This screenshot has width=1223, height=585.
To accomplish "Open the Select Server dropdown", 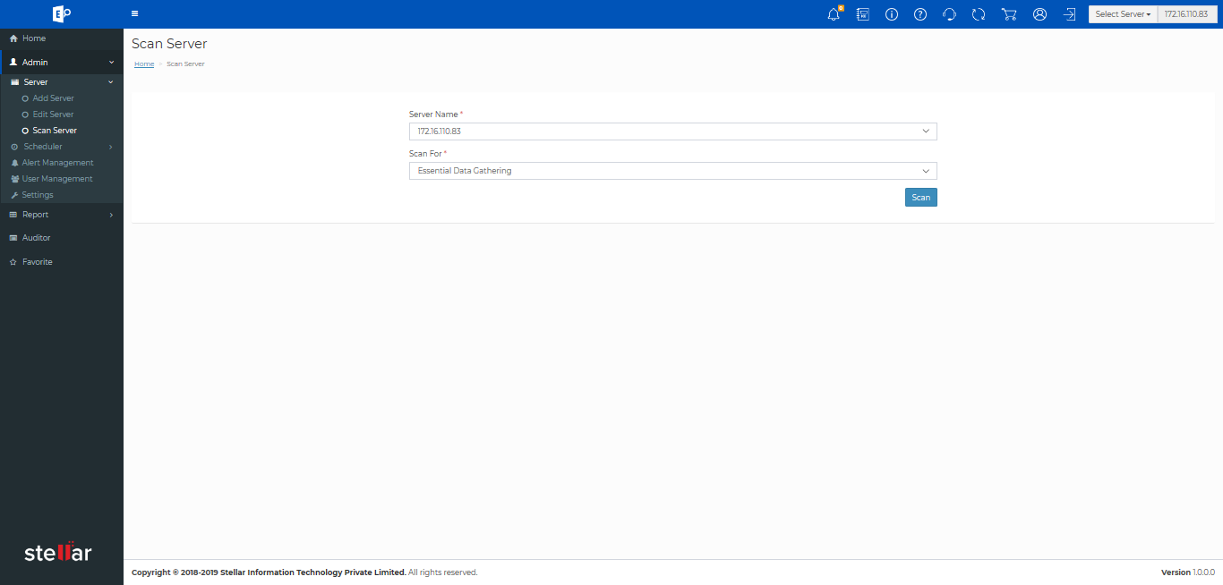I will pos(1123,14).
